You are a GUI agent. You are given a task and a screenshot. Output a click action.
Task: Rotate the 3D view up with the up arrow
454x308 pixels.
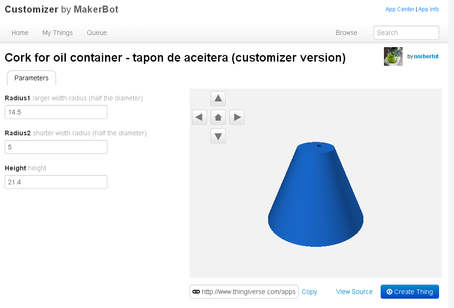click(218, 98)
